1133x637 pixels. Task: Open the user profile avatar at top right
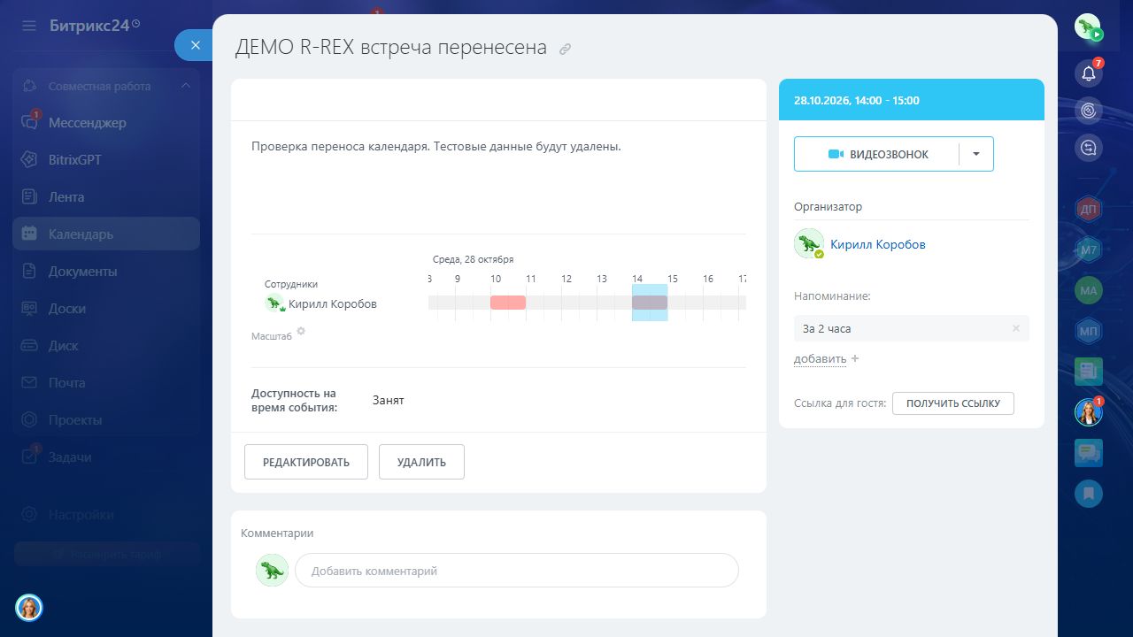1088,27
